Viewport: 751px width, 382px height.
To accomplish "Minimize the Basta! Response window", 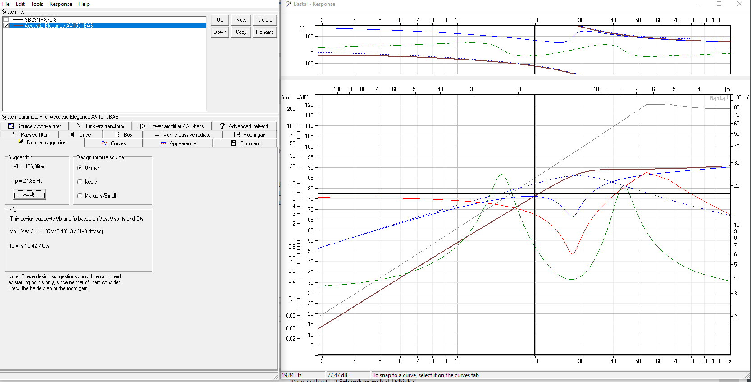I will click(x=699, y=4).
